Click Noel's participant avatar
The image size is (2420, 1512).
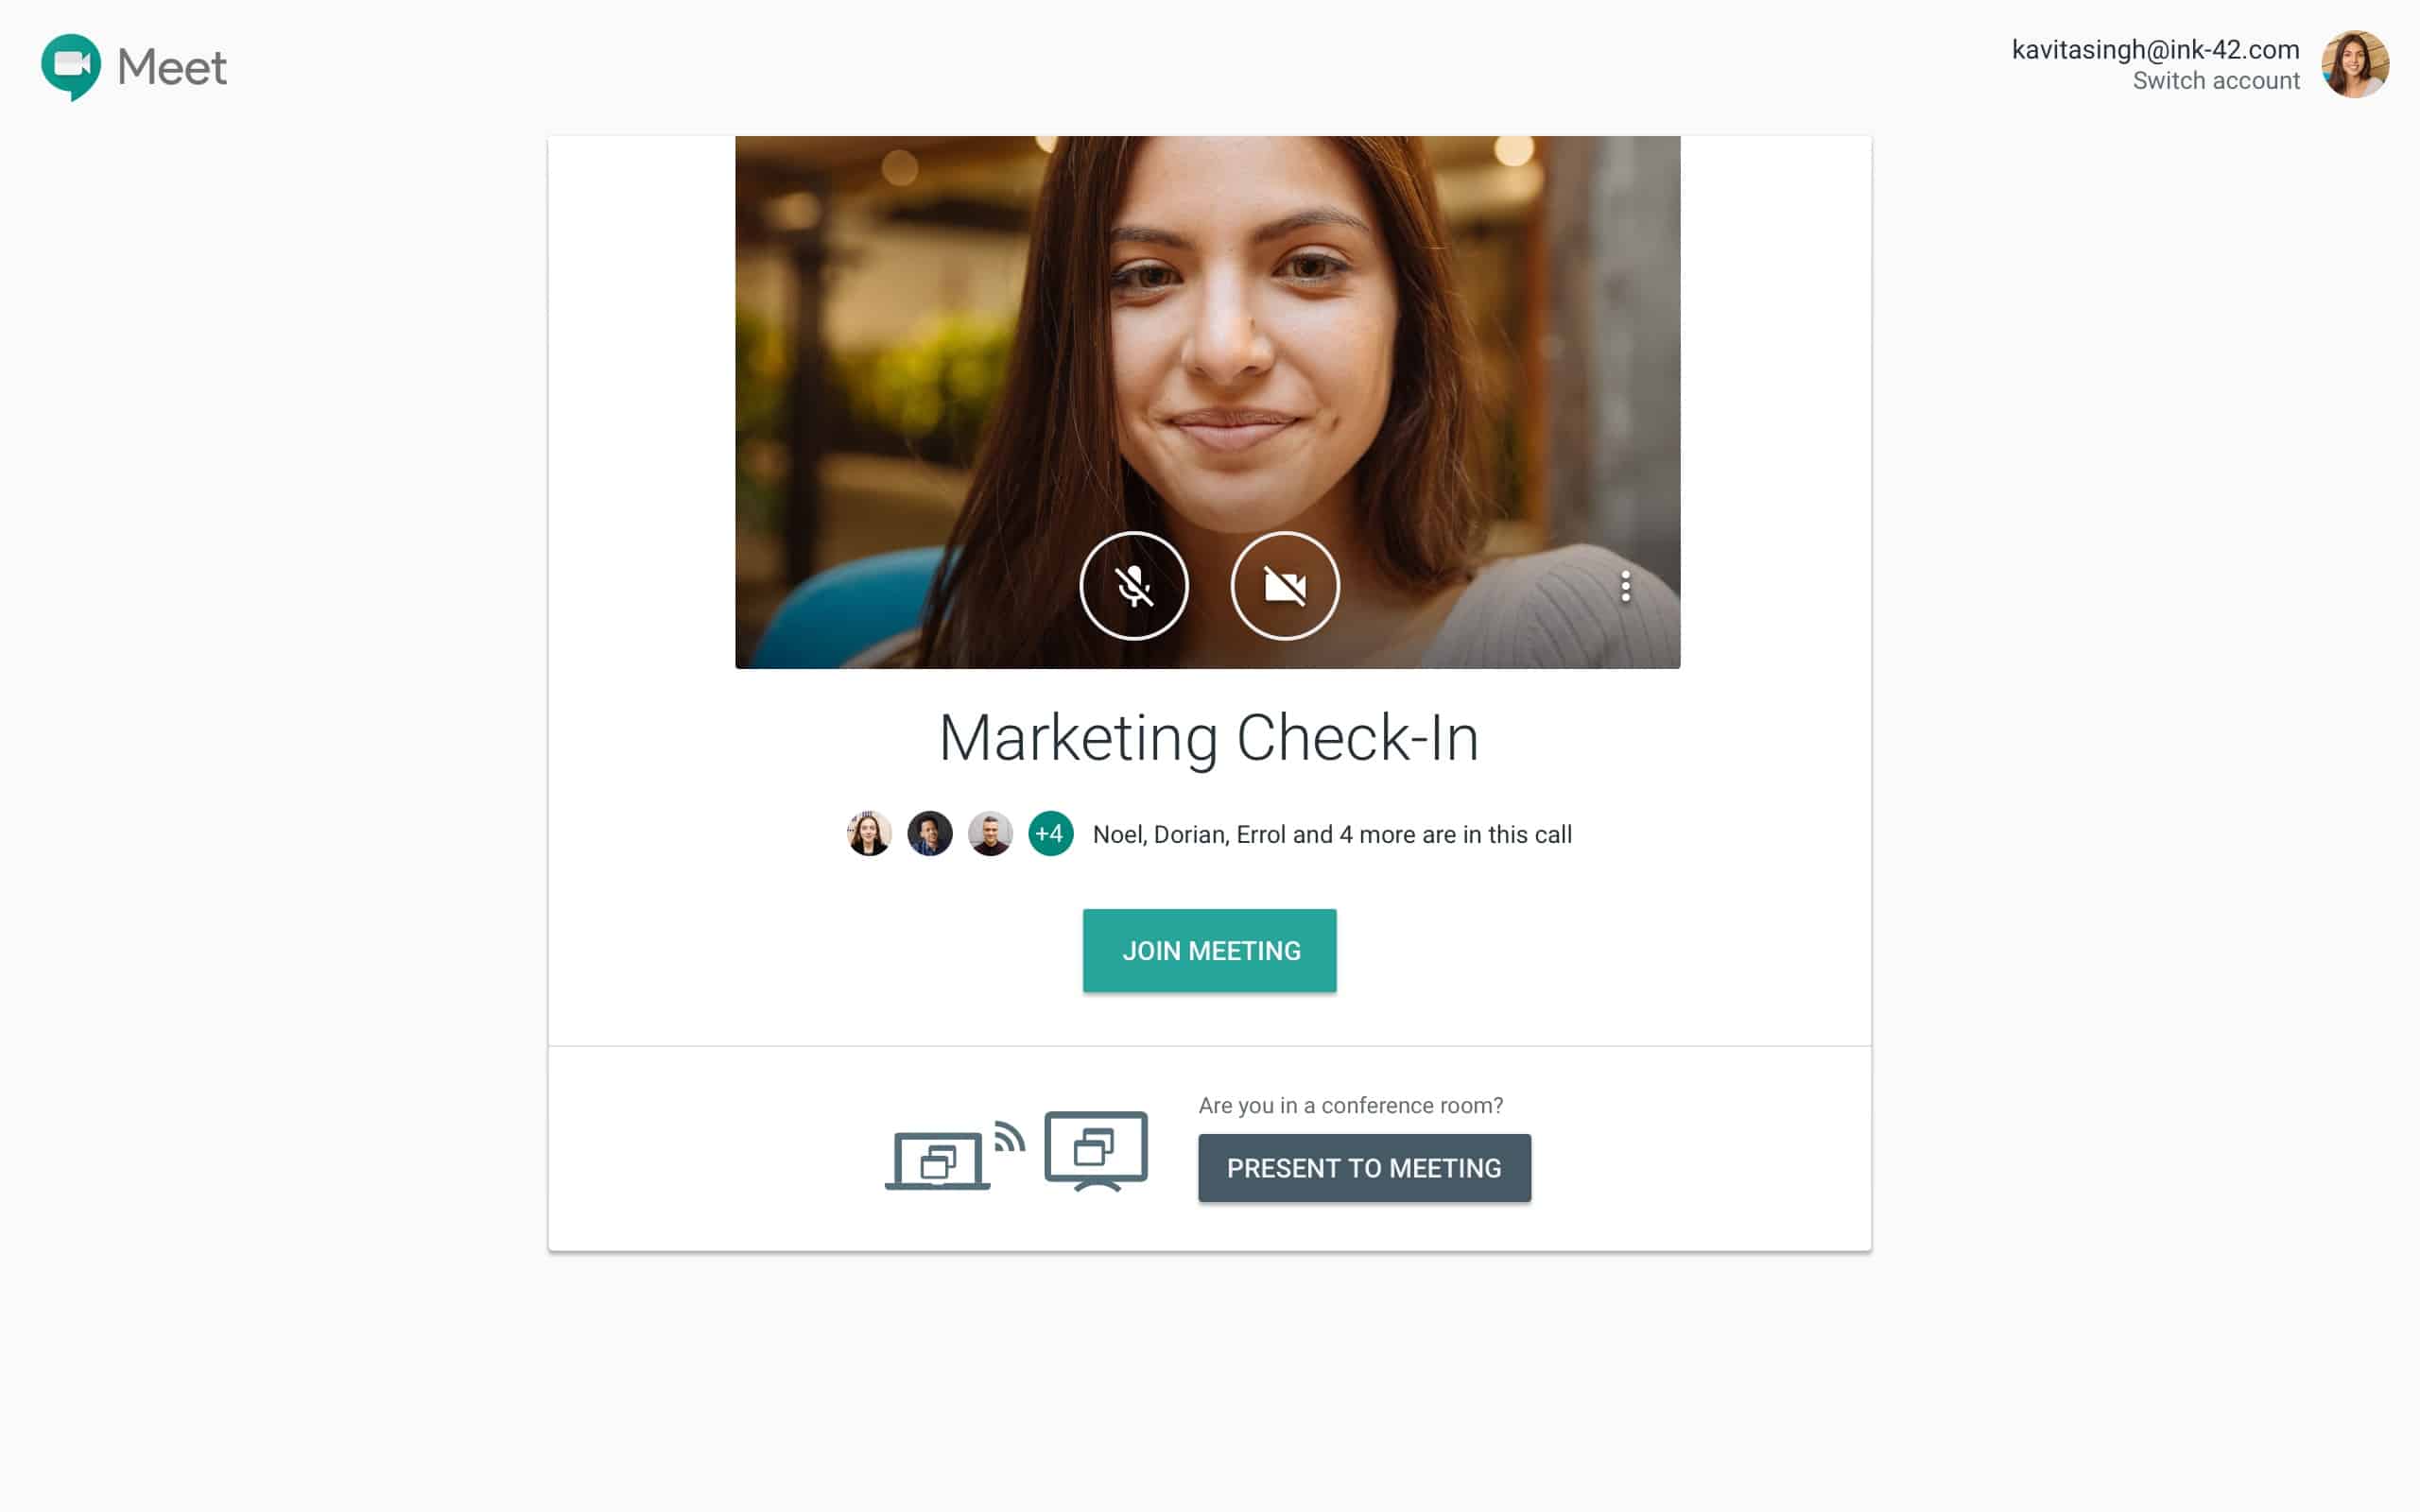(868, 833)
